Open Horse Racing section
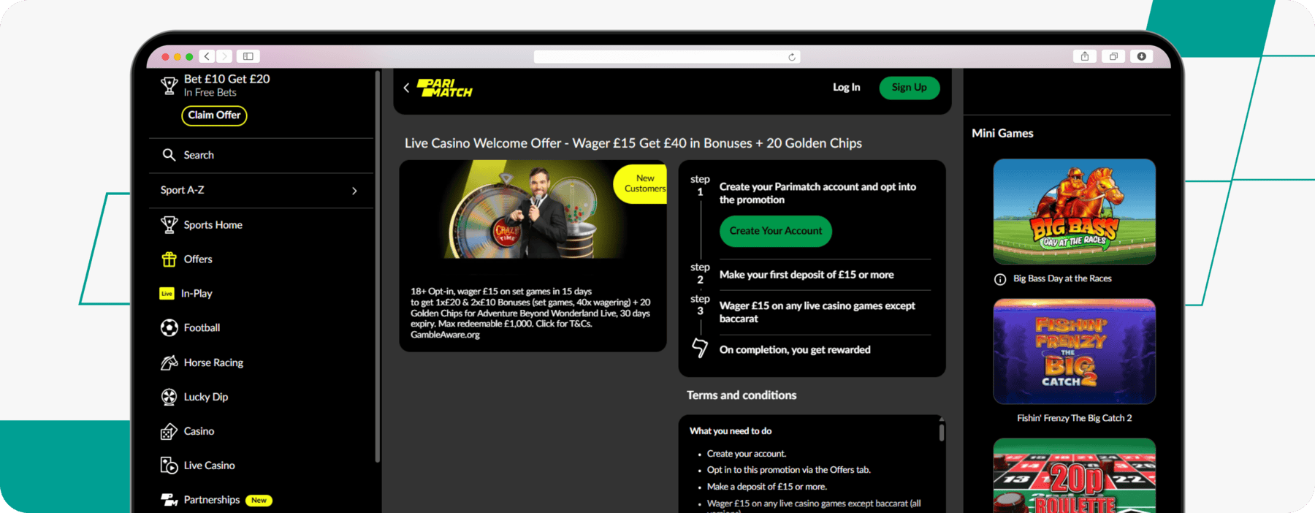1315x513 pixels. tap(213, 362)
